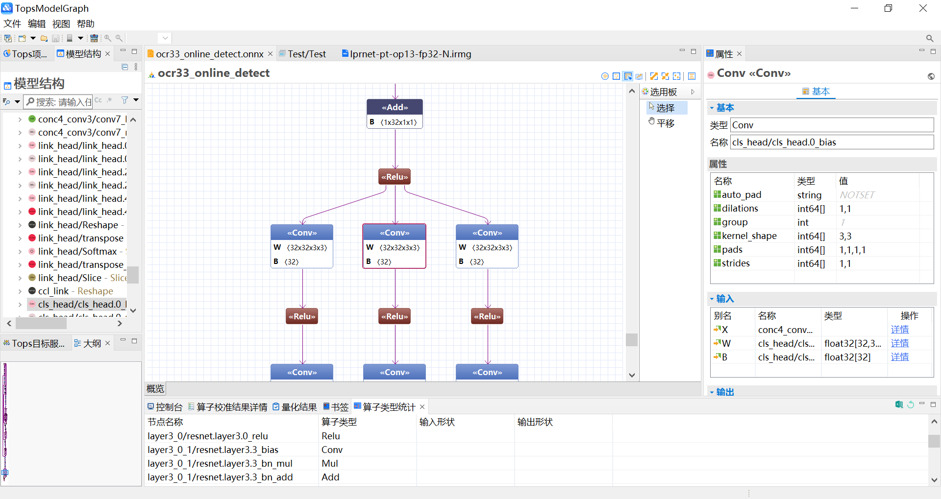Select the 选择 palette tool
Viewport: 941px width, 499px height.
pos(667,108)
